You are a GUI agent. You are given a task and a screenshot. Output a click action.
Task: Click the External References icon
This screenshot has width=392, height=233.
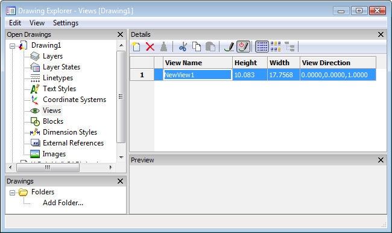35,143
